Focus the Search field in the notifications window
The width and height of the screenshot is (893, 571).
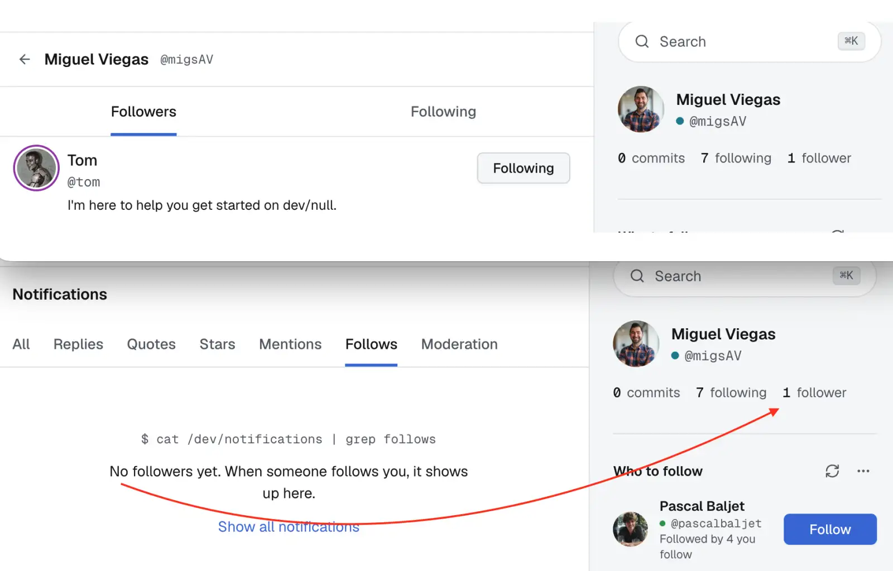click(x=745, y=276)
